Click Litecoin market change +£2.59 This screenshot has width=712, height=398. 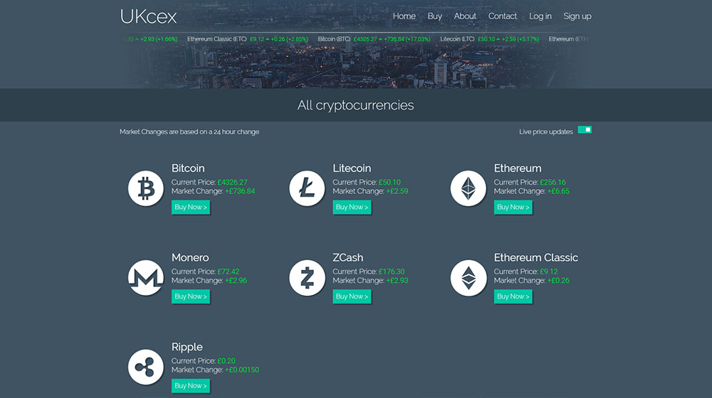pos(397,191)
